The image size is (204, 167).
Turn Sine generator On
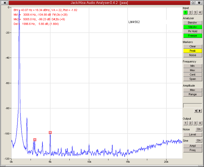(x=199, y=141)
